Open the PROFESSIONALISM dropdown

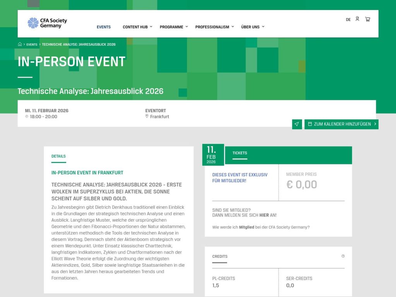pos(212,27)
